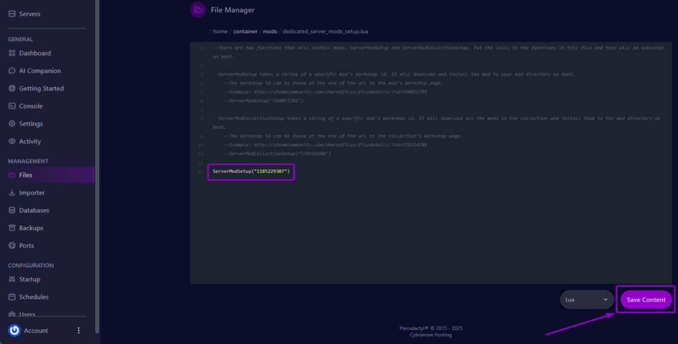Click the Cybrancee Hosting footer text
The height and width of the screenshot is (344, 678).
(x=430, y=335)
